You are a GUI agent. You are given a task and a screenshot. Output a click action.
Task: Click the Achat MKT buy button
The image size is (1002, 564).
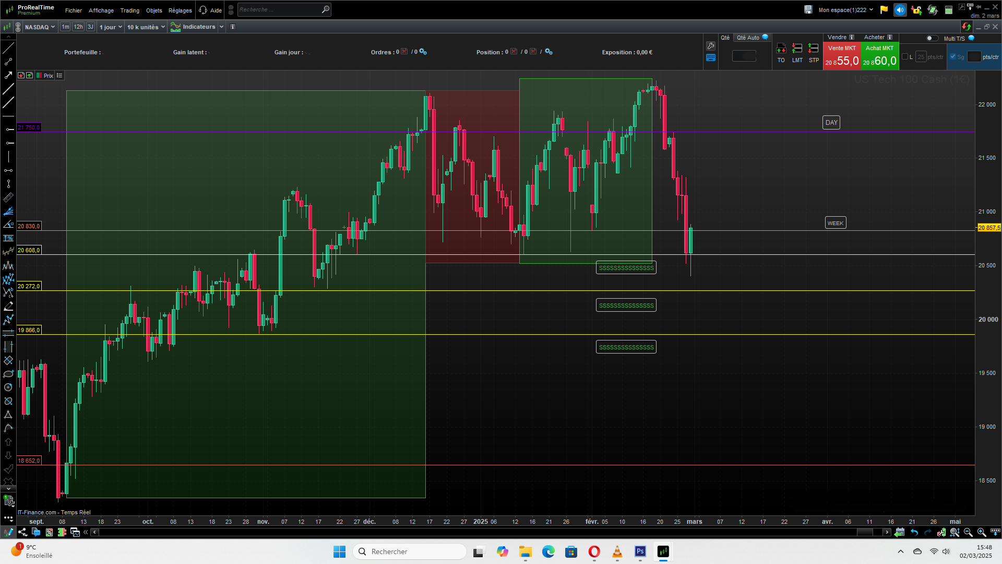pyautogui.click(x=879, y=56)
